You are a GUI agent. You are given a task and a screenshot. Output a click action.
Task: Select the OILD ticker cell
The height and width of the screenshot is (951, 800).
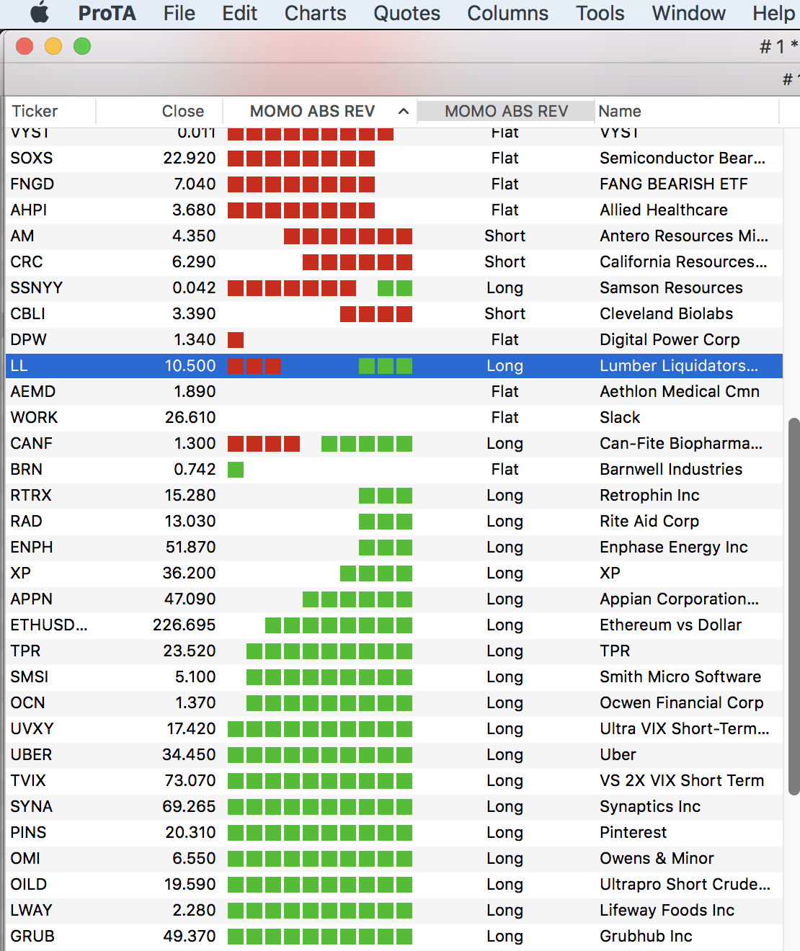(29, 885)
